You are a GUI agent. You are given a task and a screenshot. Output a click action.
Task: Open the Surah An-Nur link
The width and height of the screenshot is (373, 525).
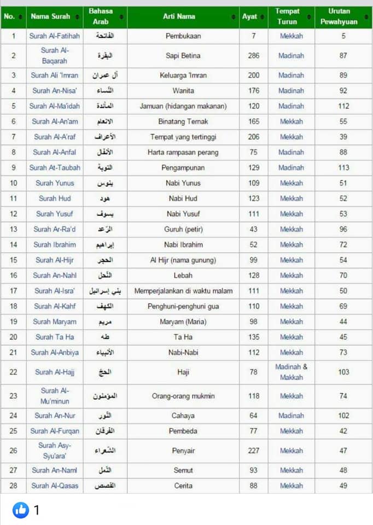(x=55, y=416)
